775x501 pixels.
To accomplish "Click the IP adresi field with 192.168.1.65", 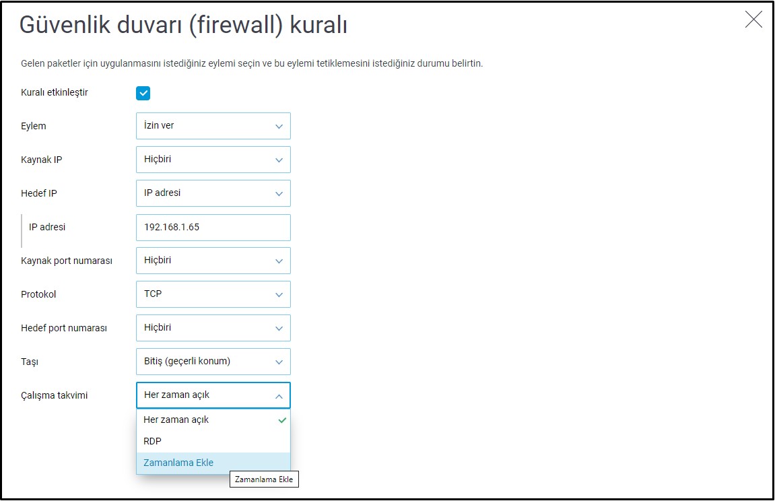I will click(213, 228).
